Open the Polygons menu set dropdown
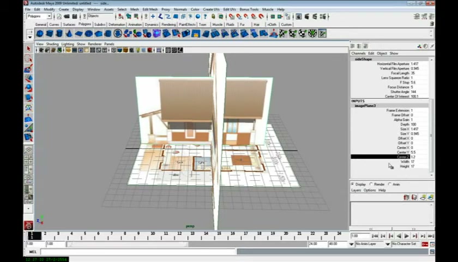 (x=49, y=16)
